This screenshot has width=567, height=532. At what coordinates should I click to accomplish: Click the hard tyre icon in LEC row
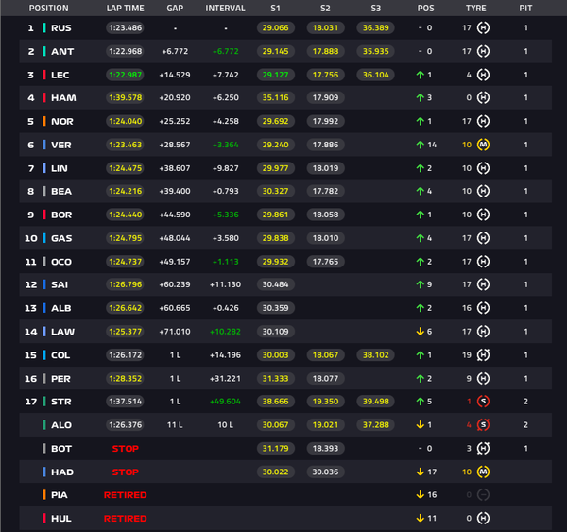483,75
